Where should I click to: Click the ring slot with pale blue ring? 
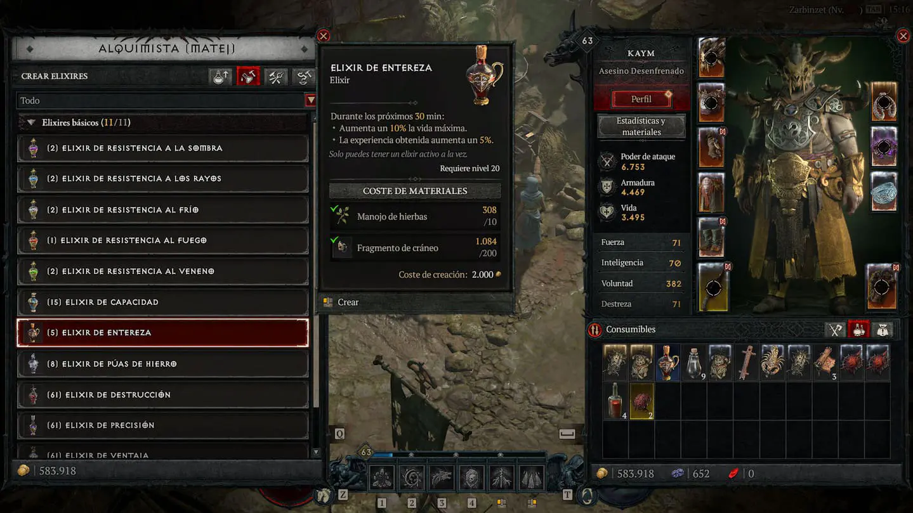point(884,191)
